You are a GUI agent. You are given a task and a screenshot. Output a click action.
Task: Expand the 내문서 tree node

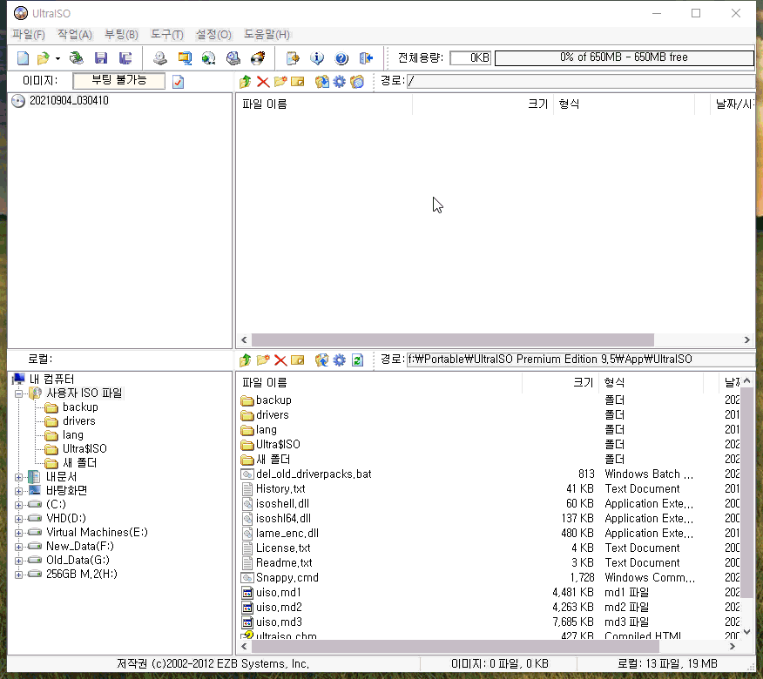[x=18, y=477]
